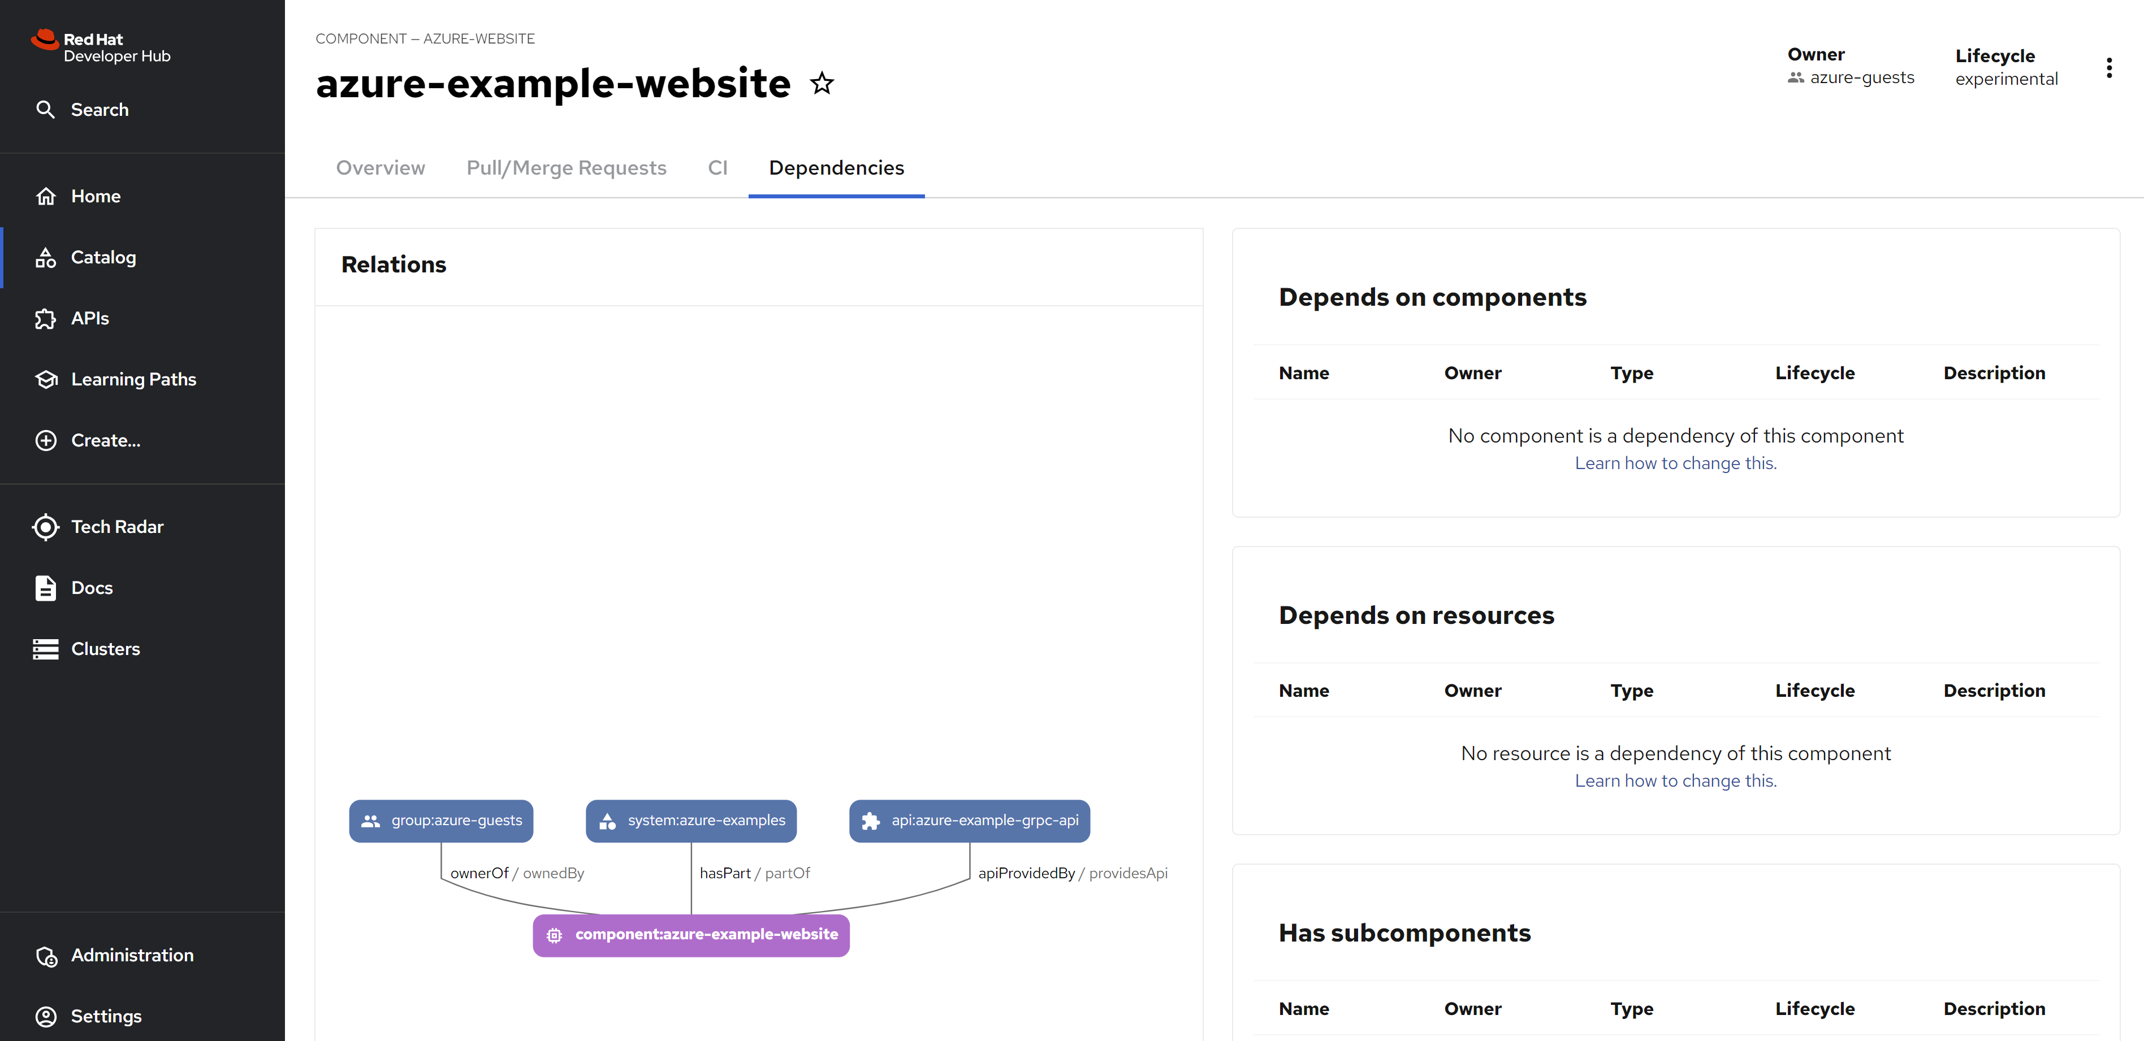
Task: Click the azure-guests owner link
Action: click(1862, 77)
